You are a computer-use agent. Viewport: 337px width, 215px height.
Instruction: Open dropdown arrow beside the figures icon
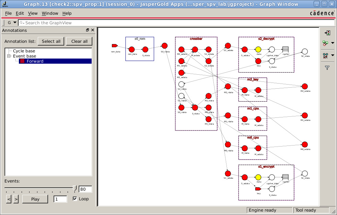(333, 55)
